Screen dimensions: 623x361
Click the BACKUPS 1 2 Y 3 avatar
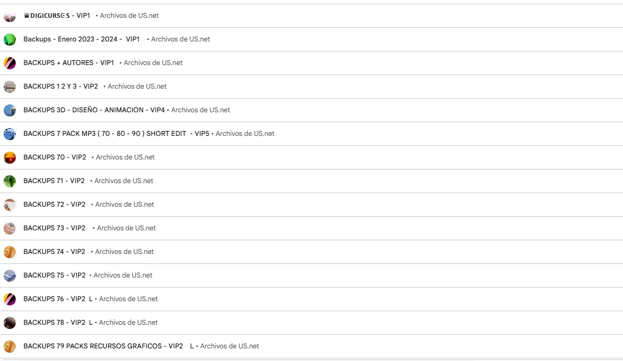point(9,87)
